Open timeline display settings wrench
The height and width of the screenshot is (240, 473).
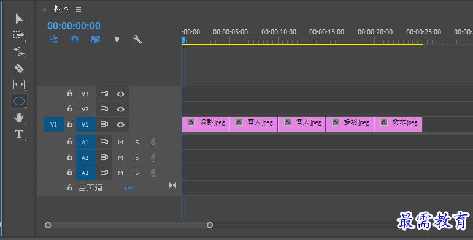coord(137,39)
